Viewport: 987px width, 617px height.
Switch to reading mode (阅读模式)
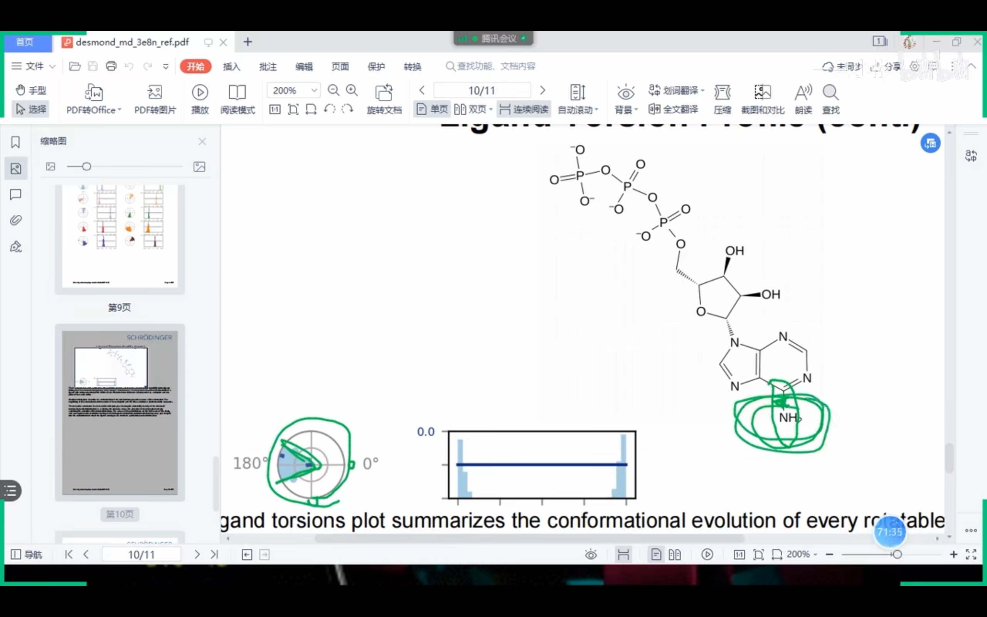(237, 99)
